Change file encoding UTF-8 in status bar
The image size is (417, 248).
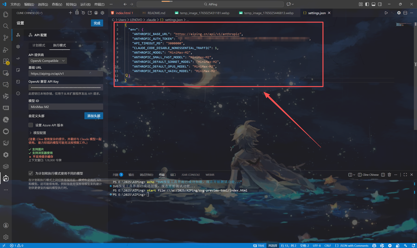[317, 246]
